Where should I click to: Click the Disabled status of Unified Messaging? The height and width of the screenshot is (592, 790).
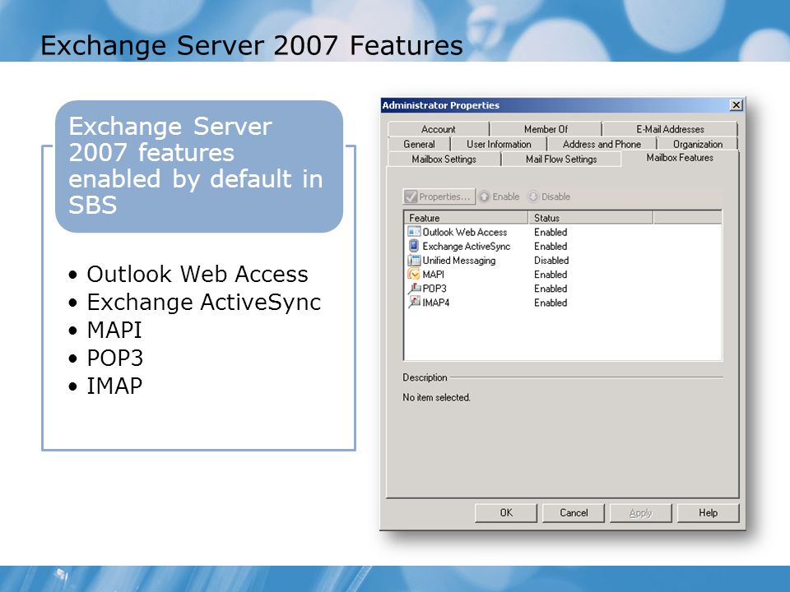[x=551, y=261]
